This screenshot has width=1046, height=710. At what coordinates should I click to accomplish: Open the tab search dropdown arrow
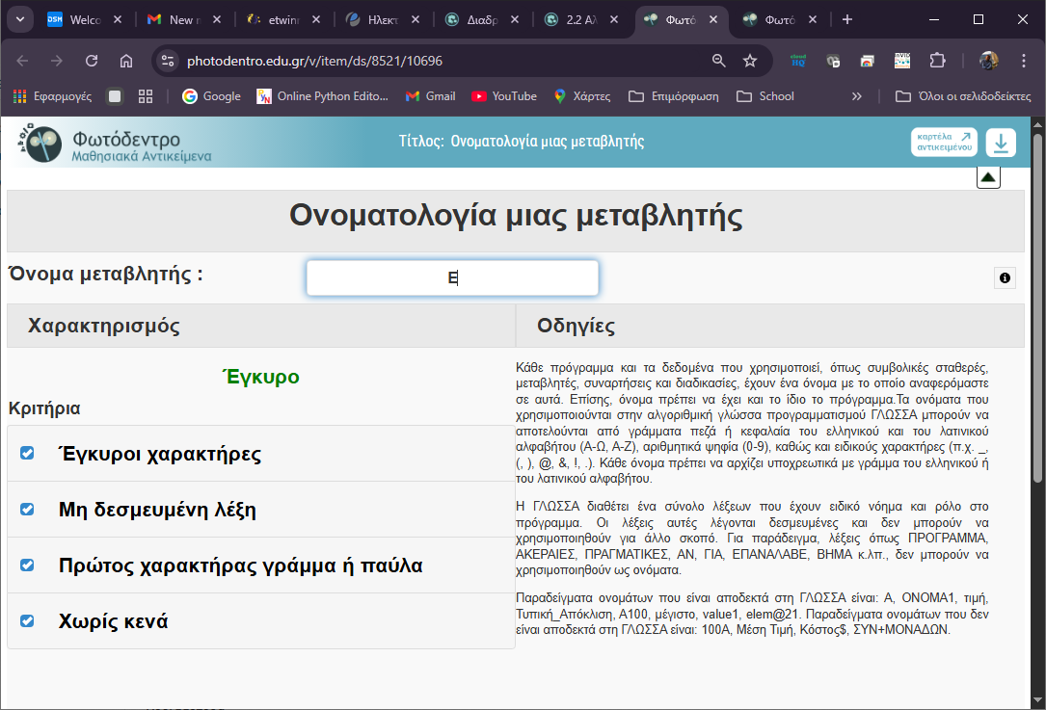tap(19, 19)
